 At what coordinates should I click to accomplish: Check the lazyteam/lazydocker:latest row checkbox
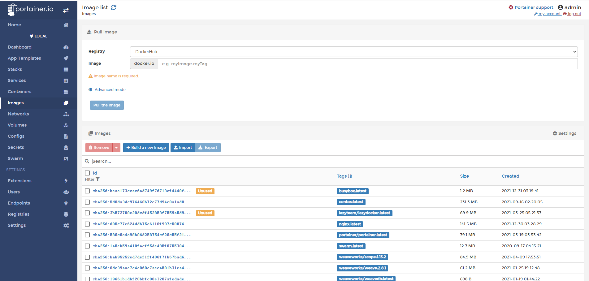point(87,213)
